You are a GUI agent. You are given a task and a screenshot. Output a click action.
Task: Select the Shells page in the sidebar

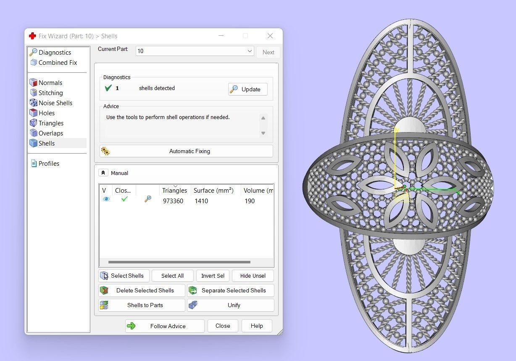coord(57,143)
